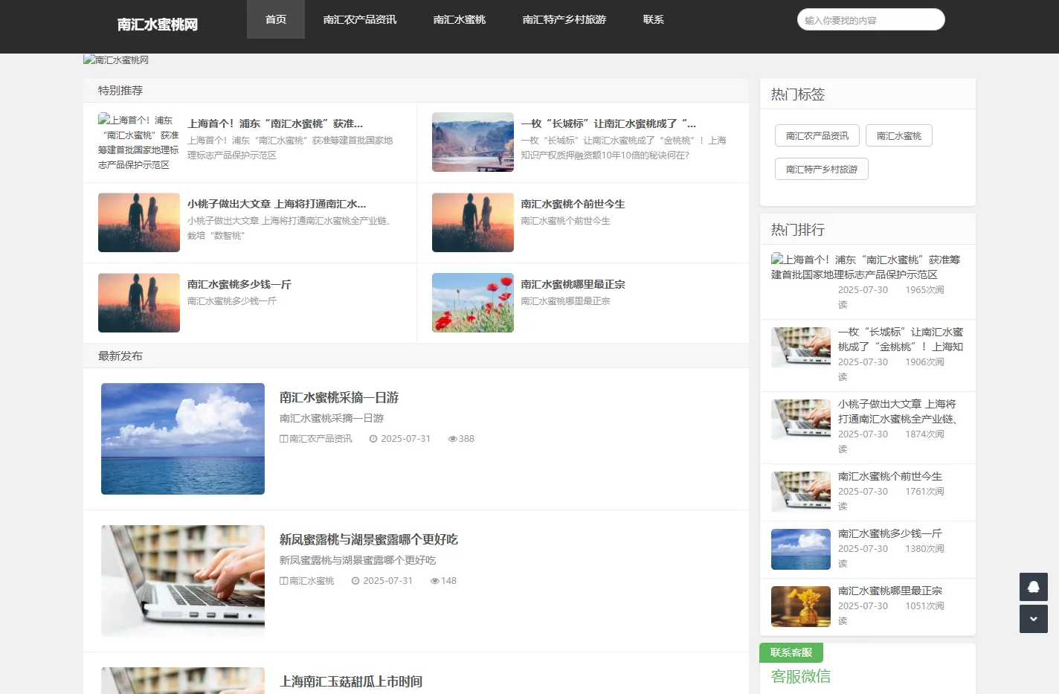Click the couple thumbnail beside recommended 南汇水蜜桃多少钱一斤
Viewport: 1059px width, 694px height.
(x=139, y=303)
